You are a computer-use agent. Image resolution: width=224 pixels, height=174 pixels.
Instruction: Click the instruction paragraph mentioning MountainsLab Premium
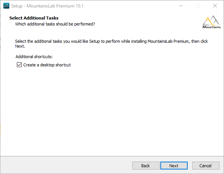click(x=111, y=44)
